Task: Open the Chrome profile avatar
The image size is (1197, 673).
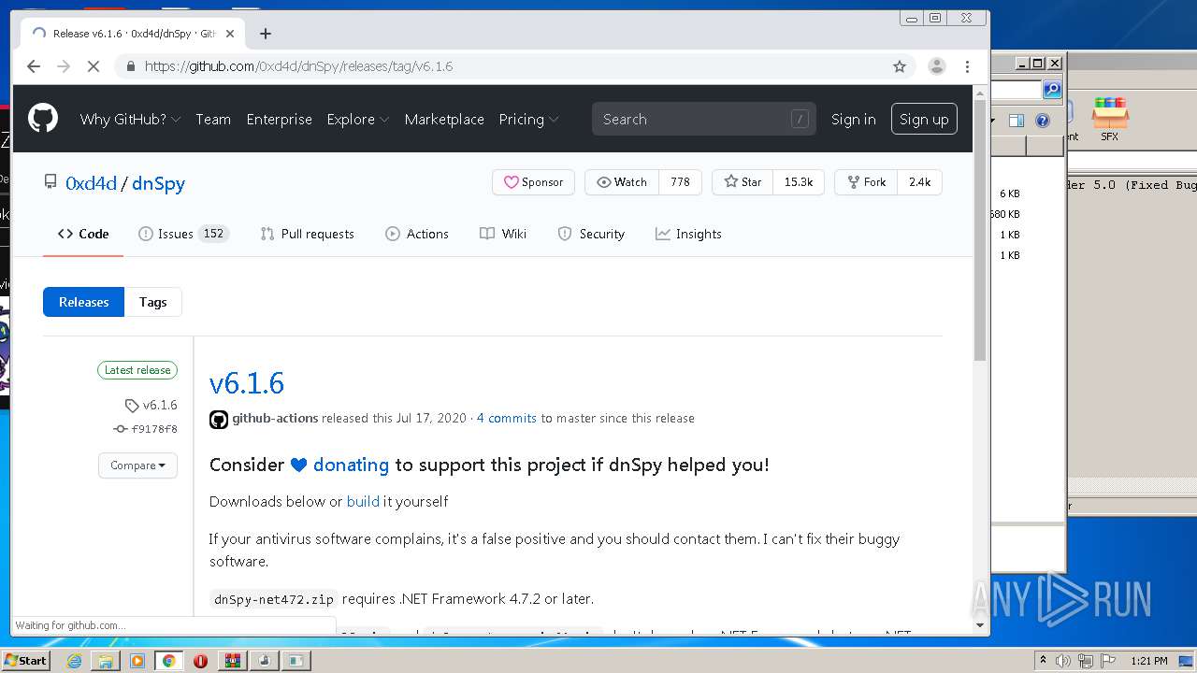Action: [x=936, y=66]
